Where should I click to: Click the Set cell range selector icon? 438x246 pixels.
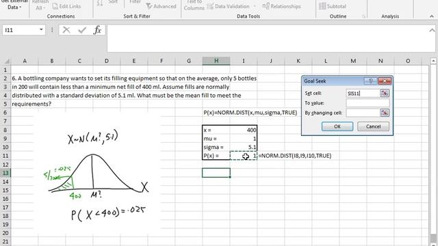385,93
